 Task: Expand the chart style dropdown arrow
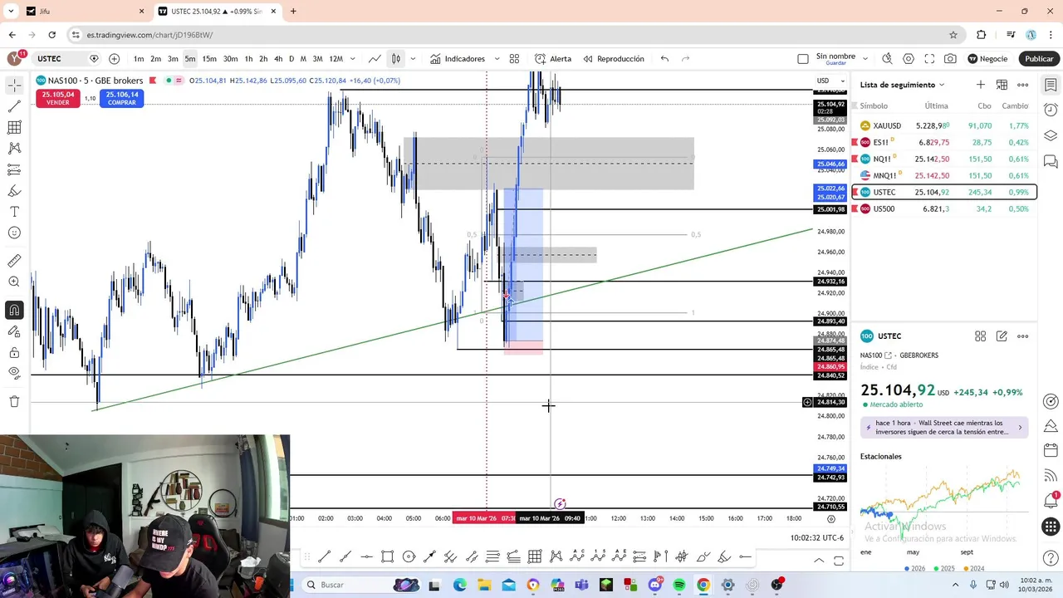click(413, 59)
